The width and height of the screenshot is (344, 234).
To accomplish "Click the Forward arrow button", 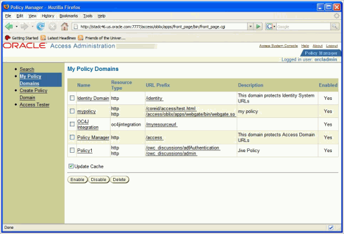I will tap(24, 26).
